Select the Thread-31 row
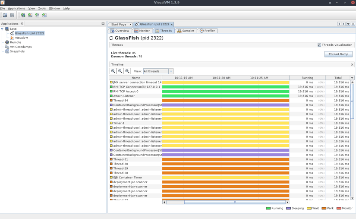The width and height of the screenshot is (356, 219). [x=230, y=159]
